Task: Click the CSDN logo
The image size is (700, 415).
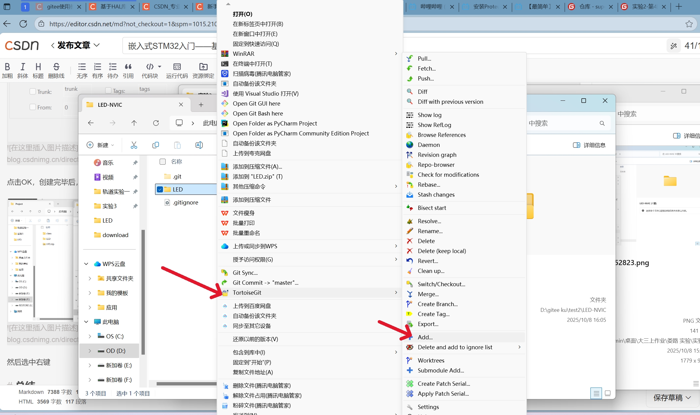Action: pyautogui.click(x=22, y=45)
